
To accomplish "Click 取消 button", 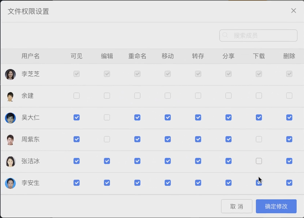I will [236, 206].
